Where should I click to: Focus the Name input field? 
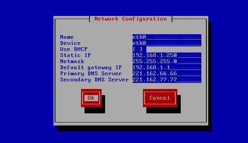(x=167, y=37)
